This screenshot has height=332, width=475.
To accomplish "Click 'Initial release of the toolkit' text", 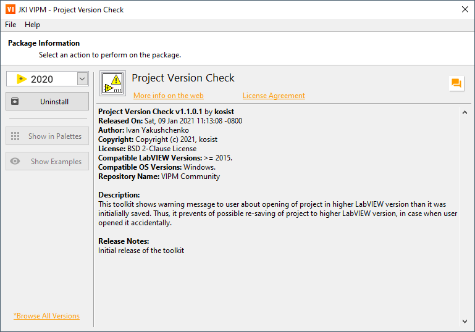I will point(141,251).
